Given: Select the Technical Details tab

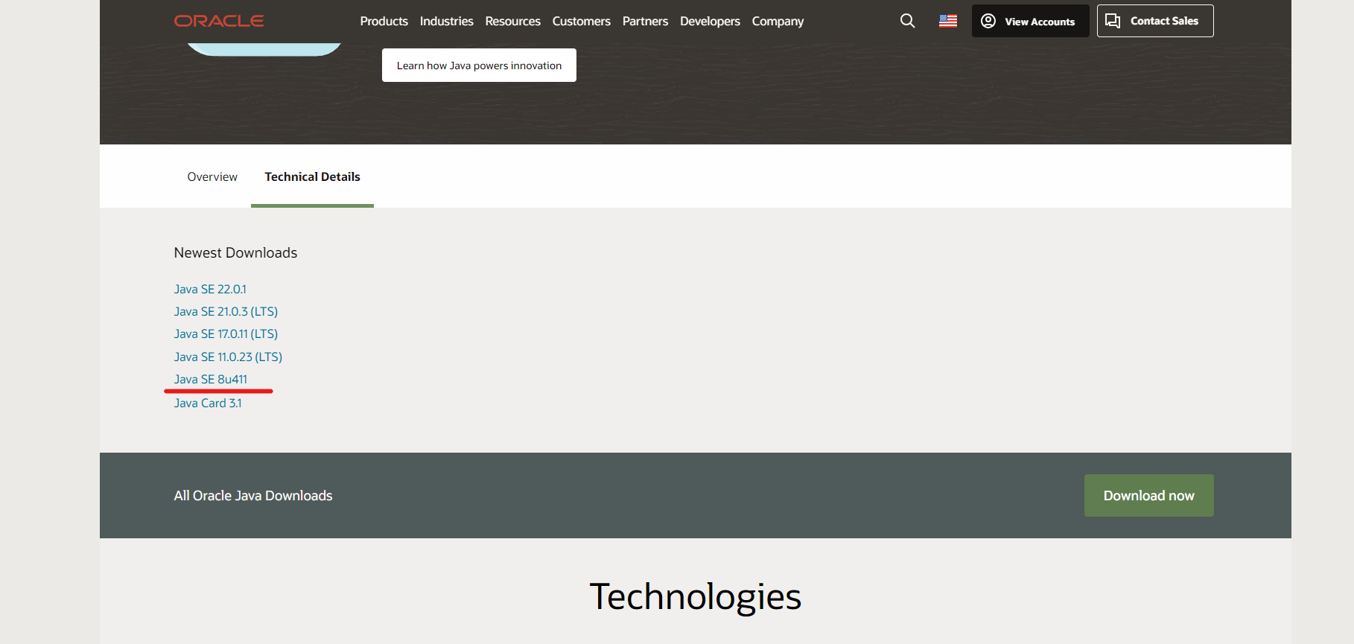Looking at the screenshot, I should pos(312,176).
